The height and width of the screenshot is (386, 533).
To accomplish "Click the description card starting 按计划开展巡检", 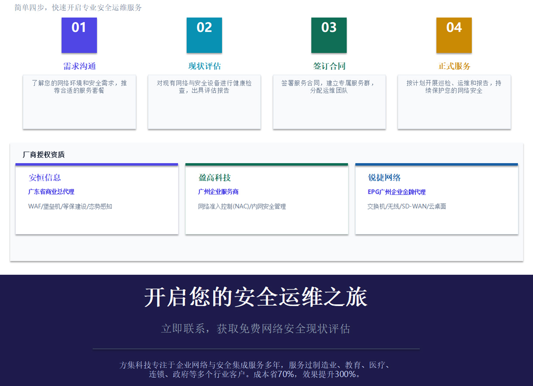I will (x=454, y=102).
